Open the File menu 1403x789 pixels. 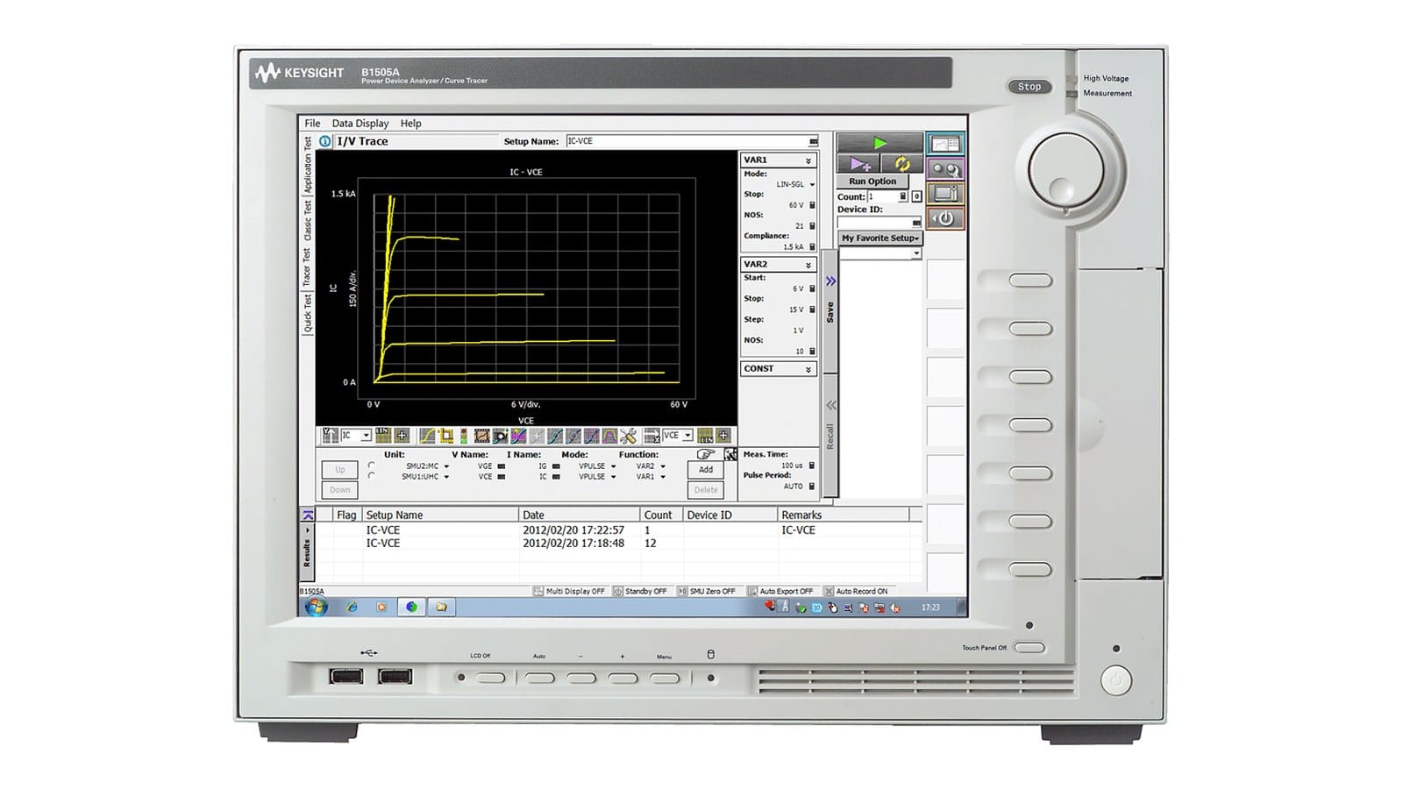312,124
